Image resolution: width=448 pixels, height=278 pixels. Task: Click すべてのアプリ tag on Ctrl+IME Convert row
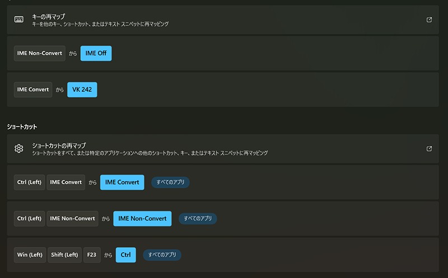(x=170, y=182)
